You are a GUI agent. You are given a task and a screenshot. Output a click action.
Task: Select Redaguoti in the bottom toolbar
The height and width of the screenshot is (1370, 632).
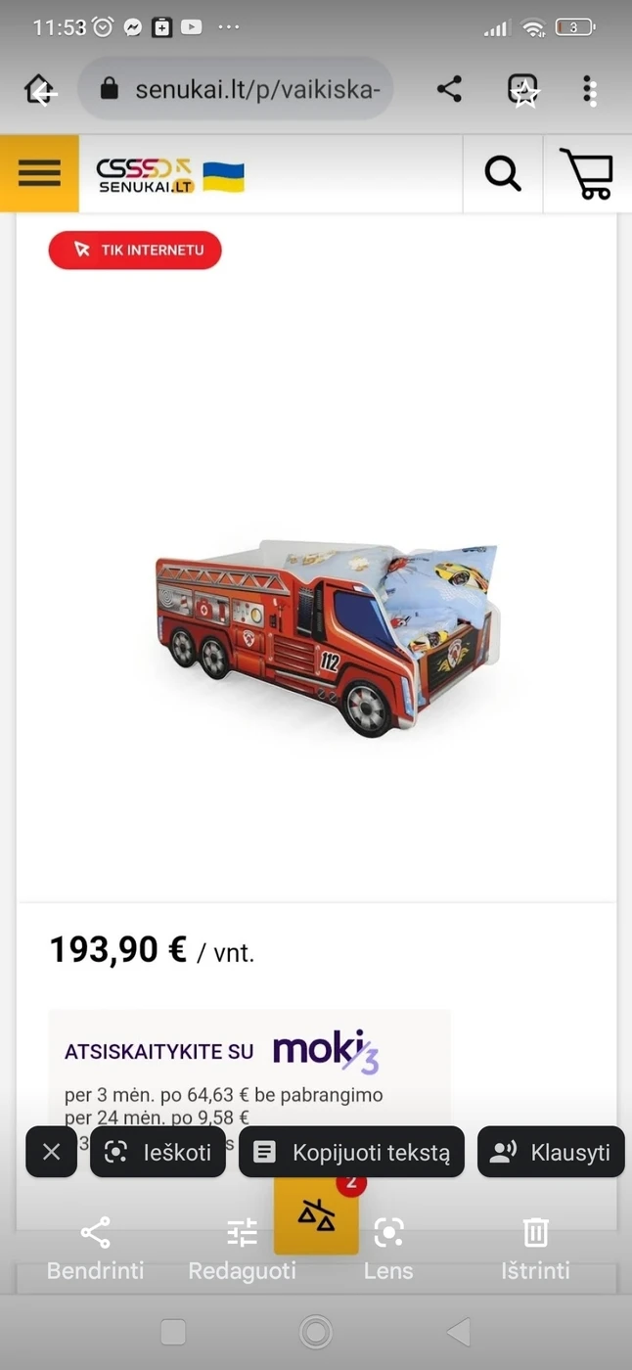[242, 1249]
